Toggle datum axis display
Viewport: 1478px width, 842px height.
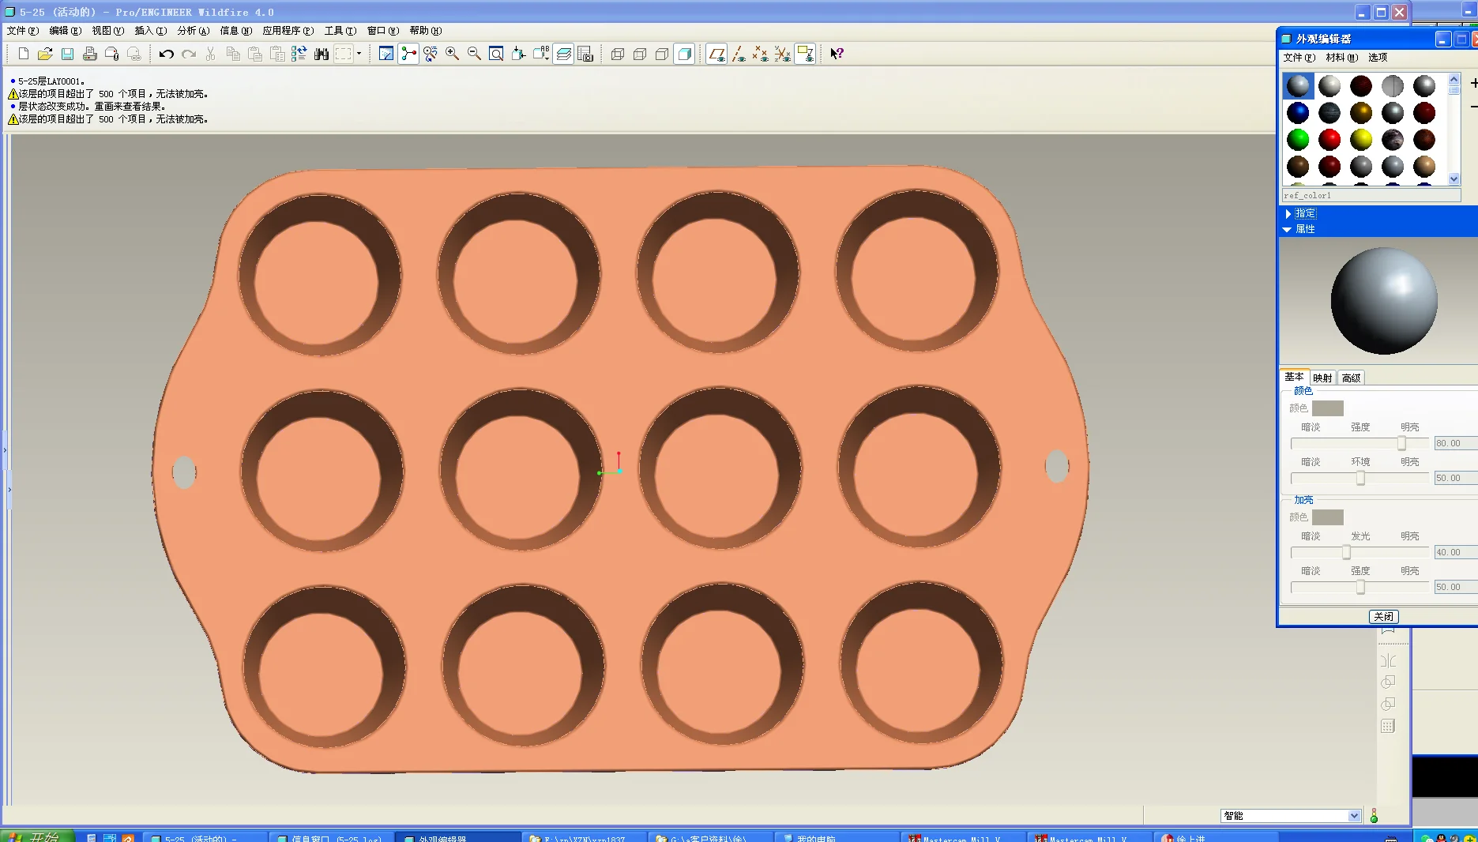(739, 54)
